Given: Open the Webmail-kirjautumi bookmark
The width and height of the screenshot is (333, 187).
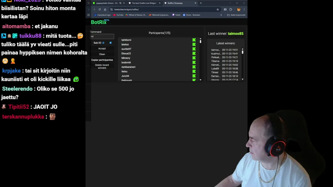Looking at the screenshot, I should tap(159, 15).
